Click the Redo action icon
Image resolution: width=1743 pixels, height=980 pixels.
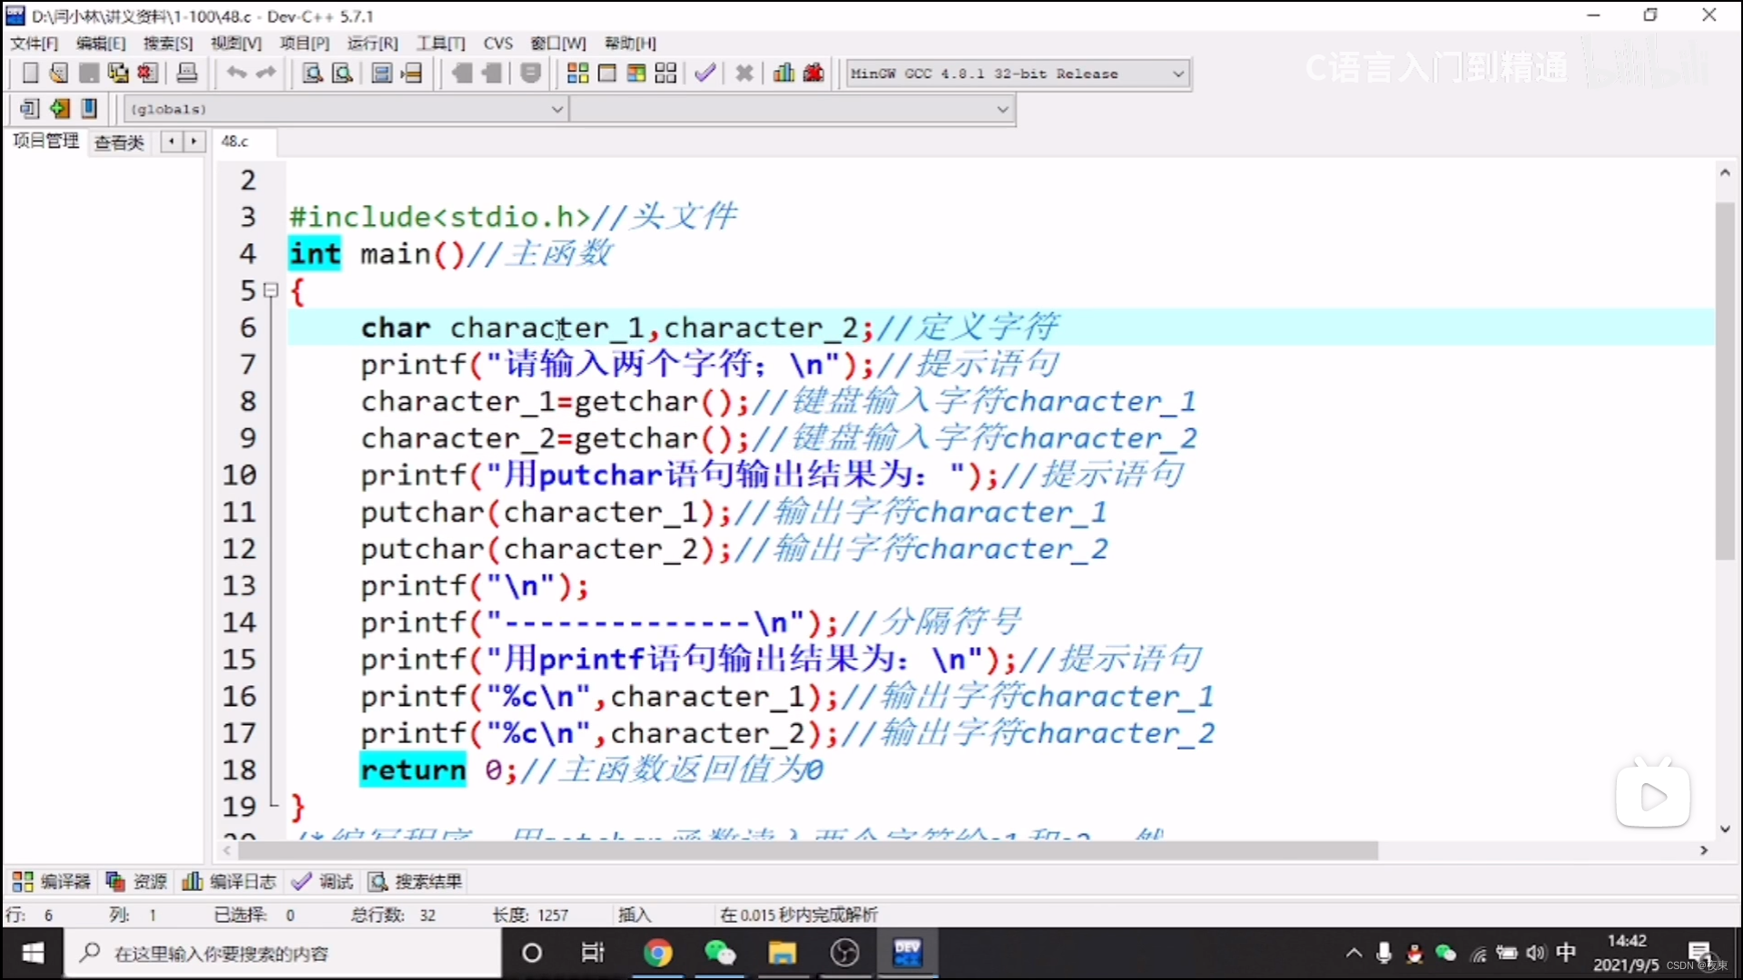pyautogui.click(x=266, y=73)
